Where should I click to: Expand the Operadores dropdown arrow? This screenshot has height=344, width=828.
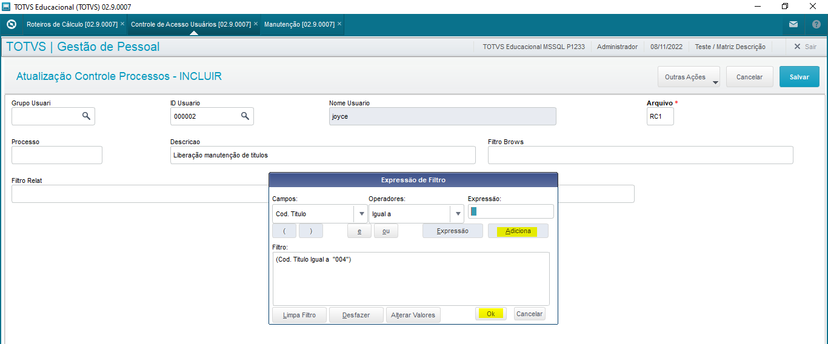coord(457,214)
